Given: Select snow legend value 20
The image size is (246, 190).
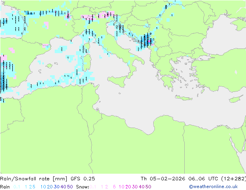Looking at the screenshot, I should point(128,187).
